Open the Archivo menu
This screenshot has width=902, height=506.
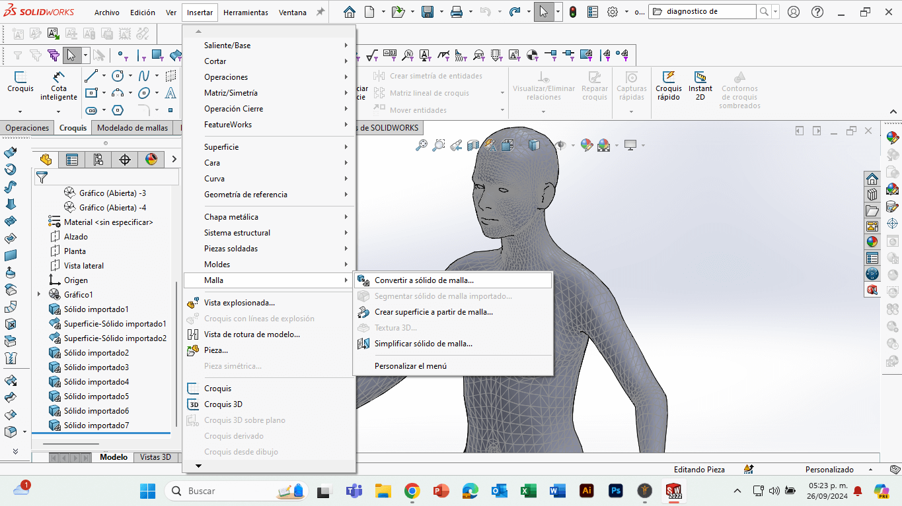pyautogui.click(x=107, y=13)
